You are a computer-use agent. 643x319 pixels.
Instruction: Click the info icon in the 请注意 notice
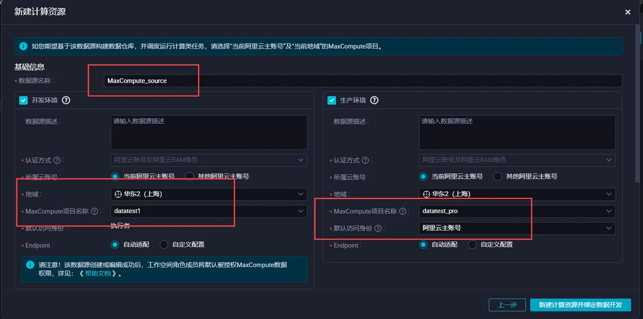point(30,265)
